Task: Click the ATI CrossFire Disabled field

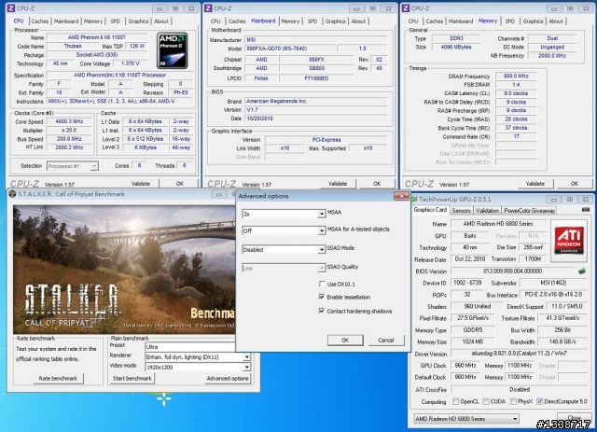Action: 519,389
